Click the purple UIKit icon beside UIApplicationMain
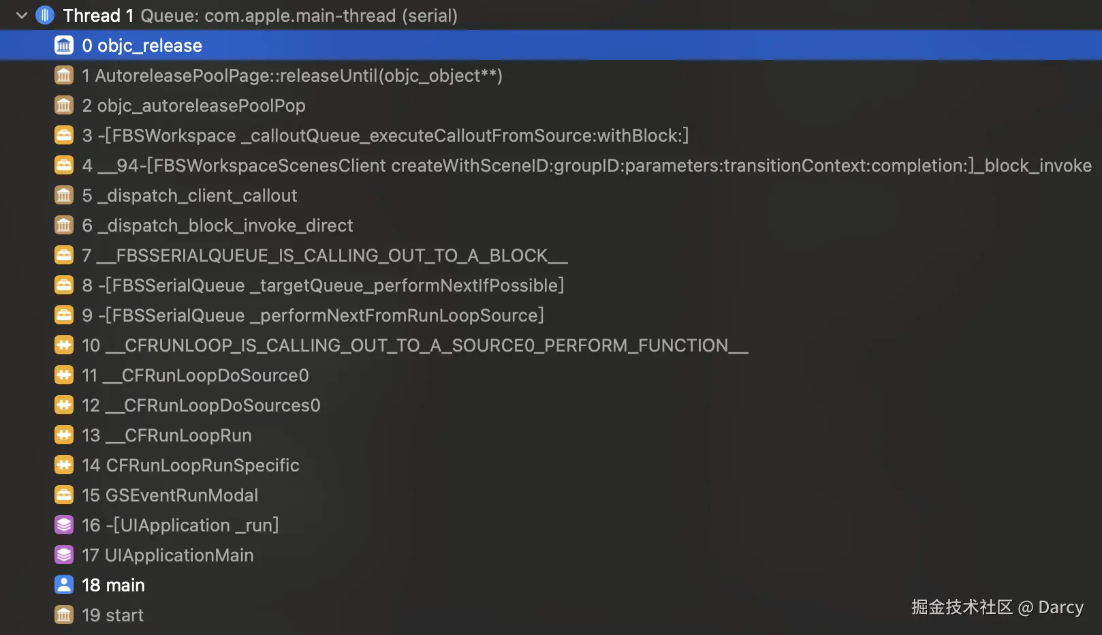Viewport: 1102px width, 635px height. tap(64, 555)
